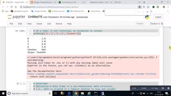This screenshot has height=96, width=171.
Task: Close the Blogger Programming tab
Action: pyautogui.click(x=55, y=2)
